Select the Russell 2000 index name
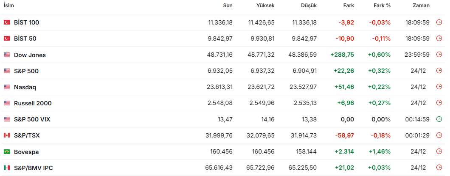The height and width of the screenshot is (176, 450). pyautogui.click(x=33, y=103)
